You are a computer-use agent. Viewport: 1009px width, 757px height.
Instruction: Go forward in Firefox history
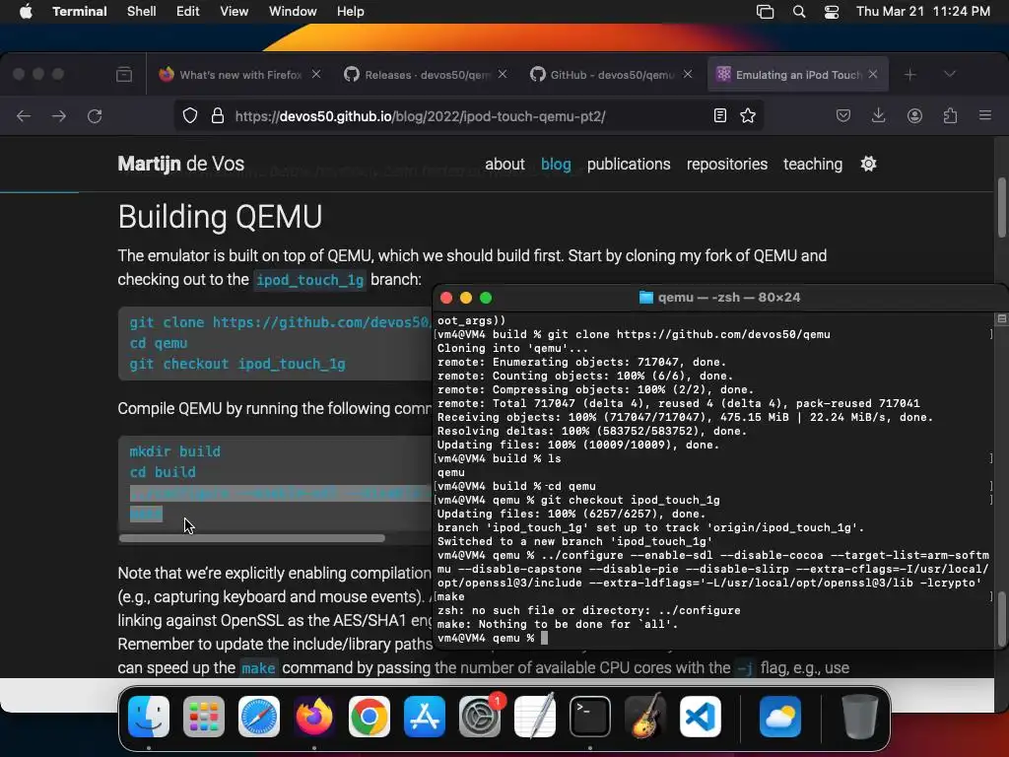pyautogui.click(x=59, y=116)
